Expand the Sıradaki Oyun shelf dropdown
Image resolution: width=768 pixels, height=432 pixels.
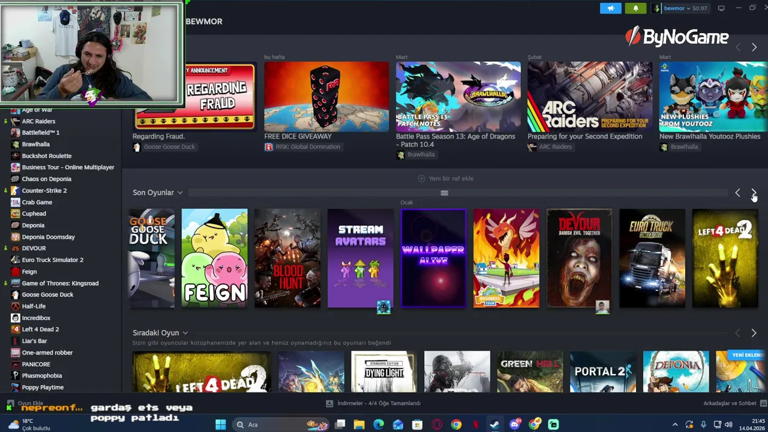[x=185, y=333]
